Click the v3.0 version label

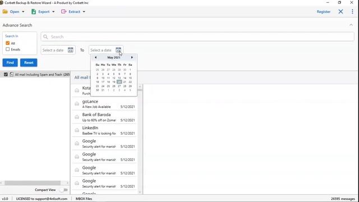tap(5, 199)
